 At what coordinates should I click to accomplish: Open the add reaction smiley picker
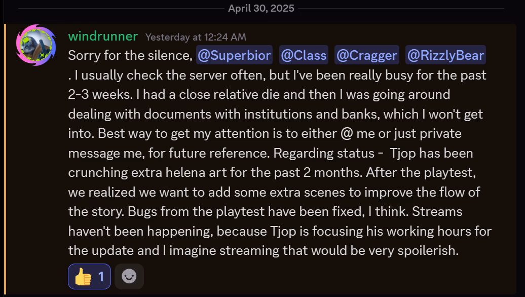(x=129, y=277)
